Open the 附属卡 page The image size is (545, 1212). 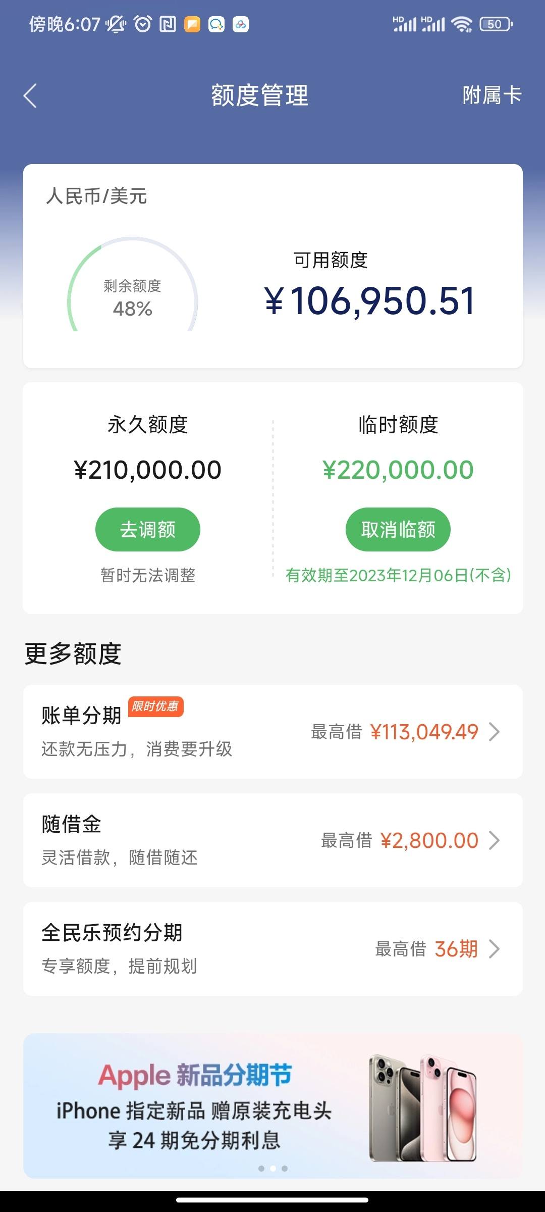[x=492, y=95]
